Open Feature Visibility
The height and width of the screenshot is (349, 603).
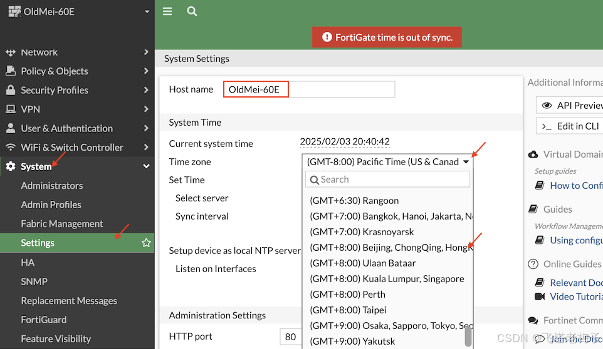[56, 338]
